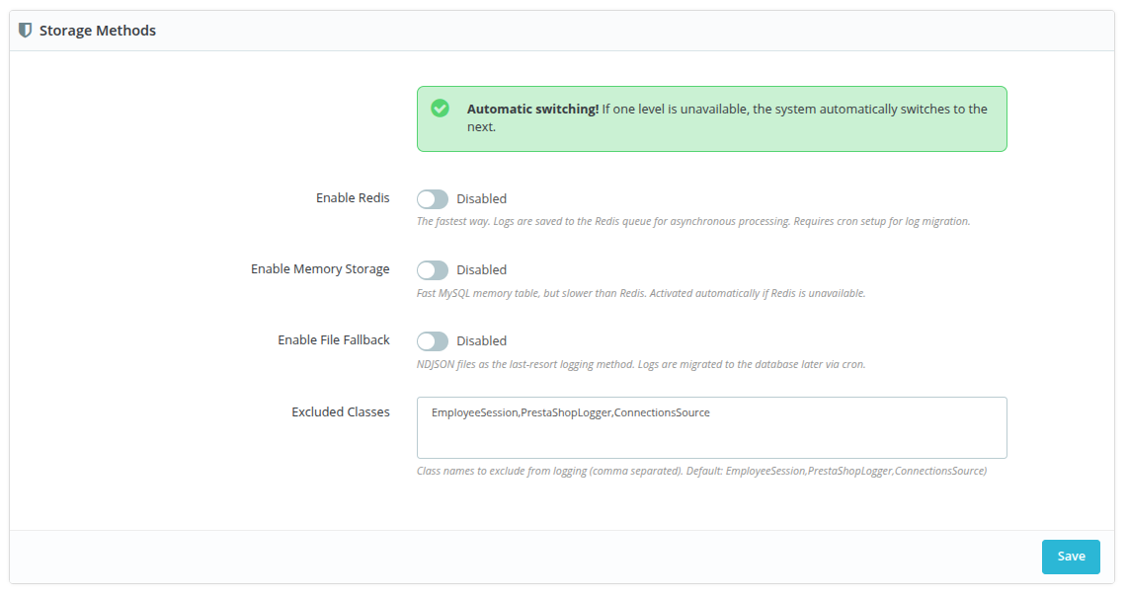Screen dimensions: 1127x595
Task: Click the green checkmark icon in the alert
Action: click(x=440, y=109)
